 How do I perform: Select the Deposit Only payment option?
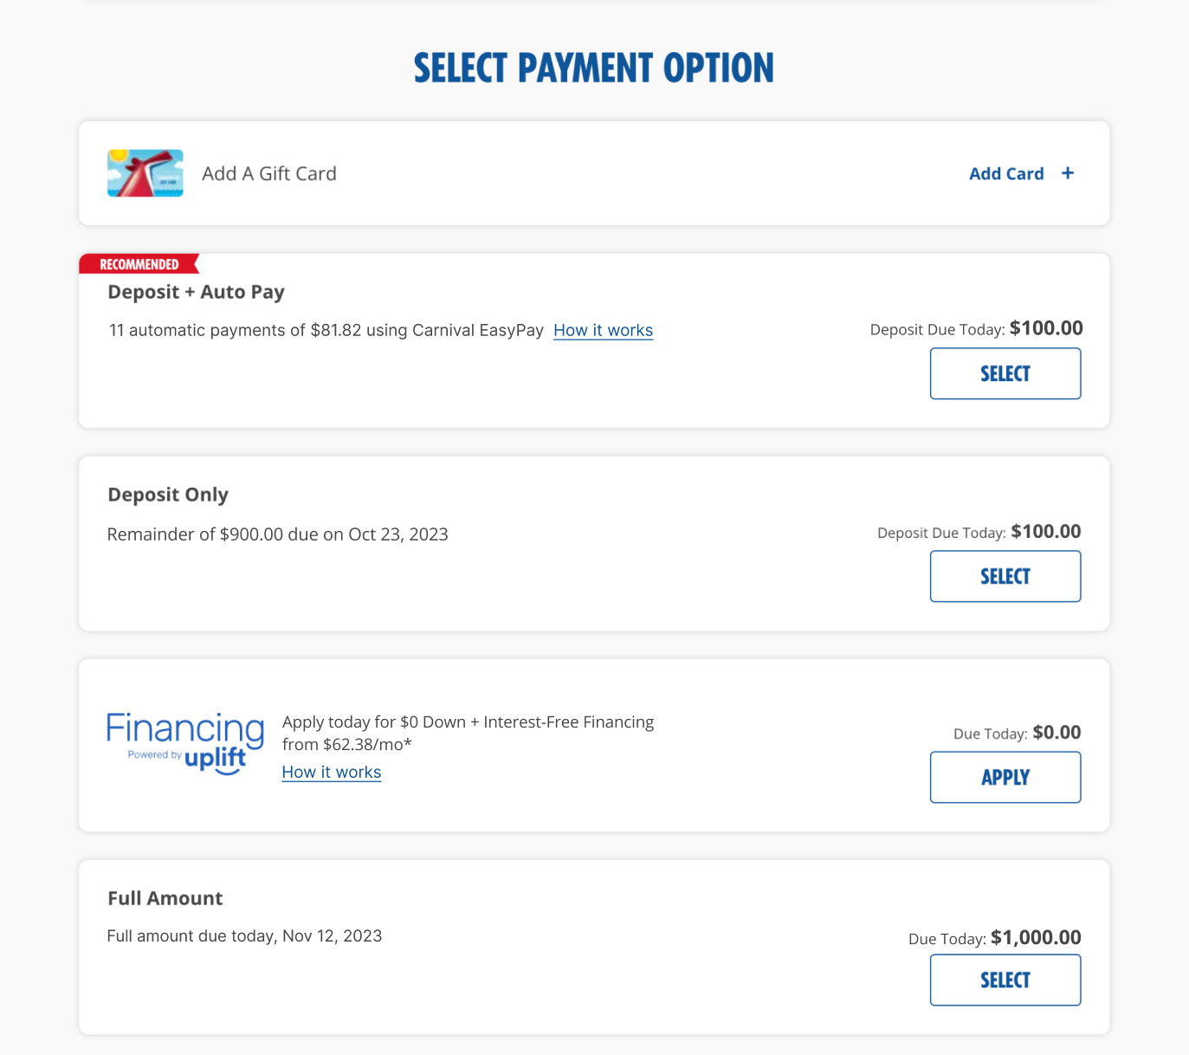pos(1005,576)
